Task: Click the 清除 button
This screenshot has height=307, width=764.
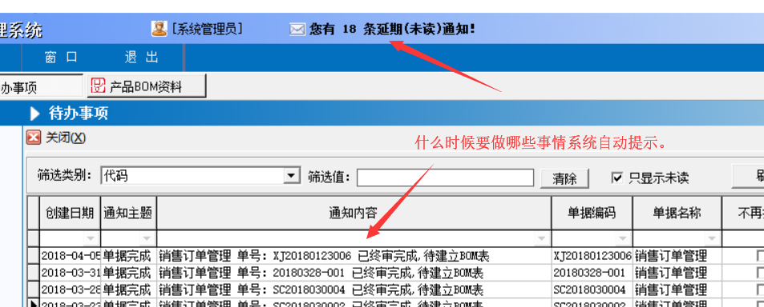Action: click(564, 178)
